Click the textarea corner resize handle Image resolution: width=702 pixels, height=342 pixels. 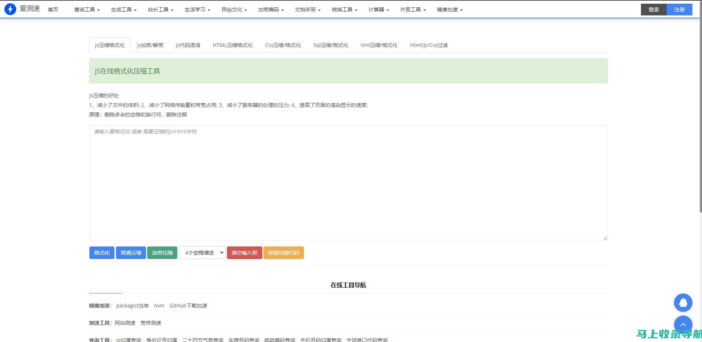point(605,238)
